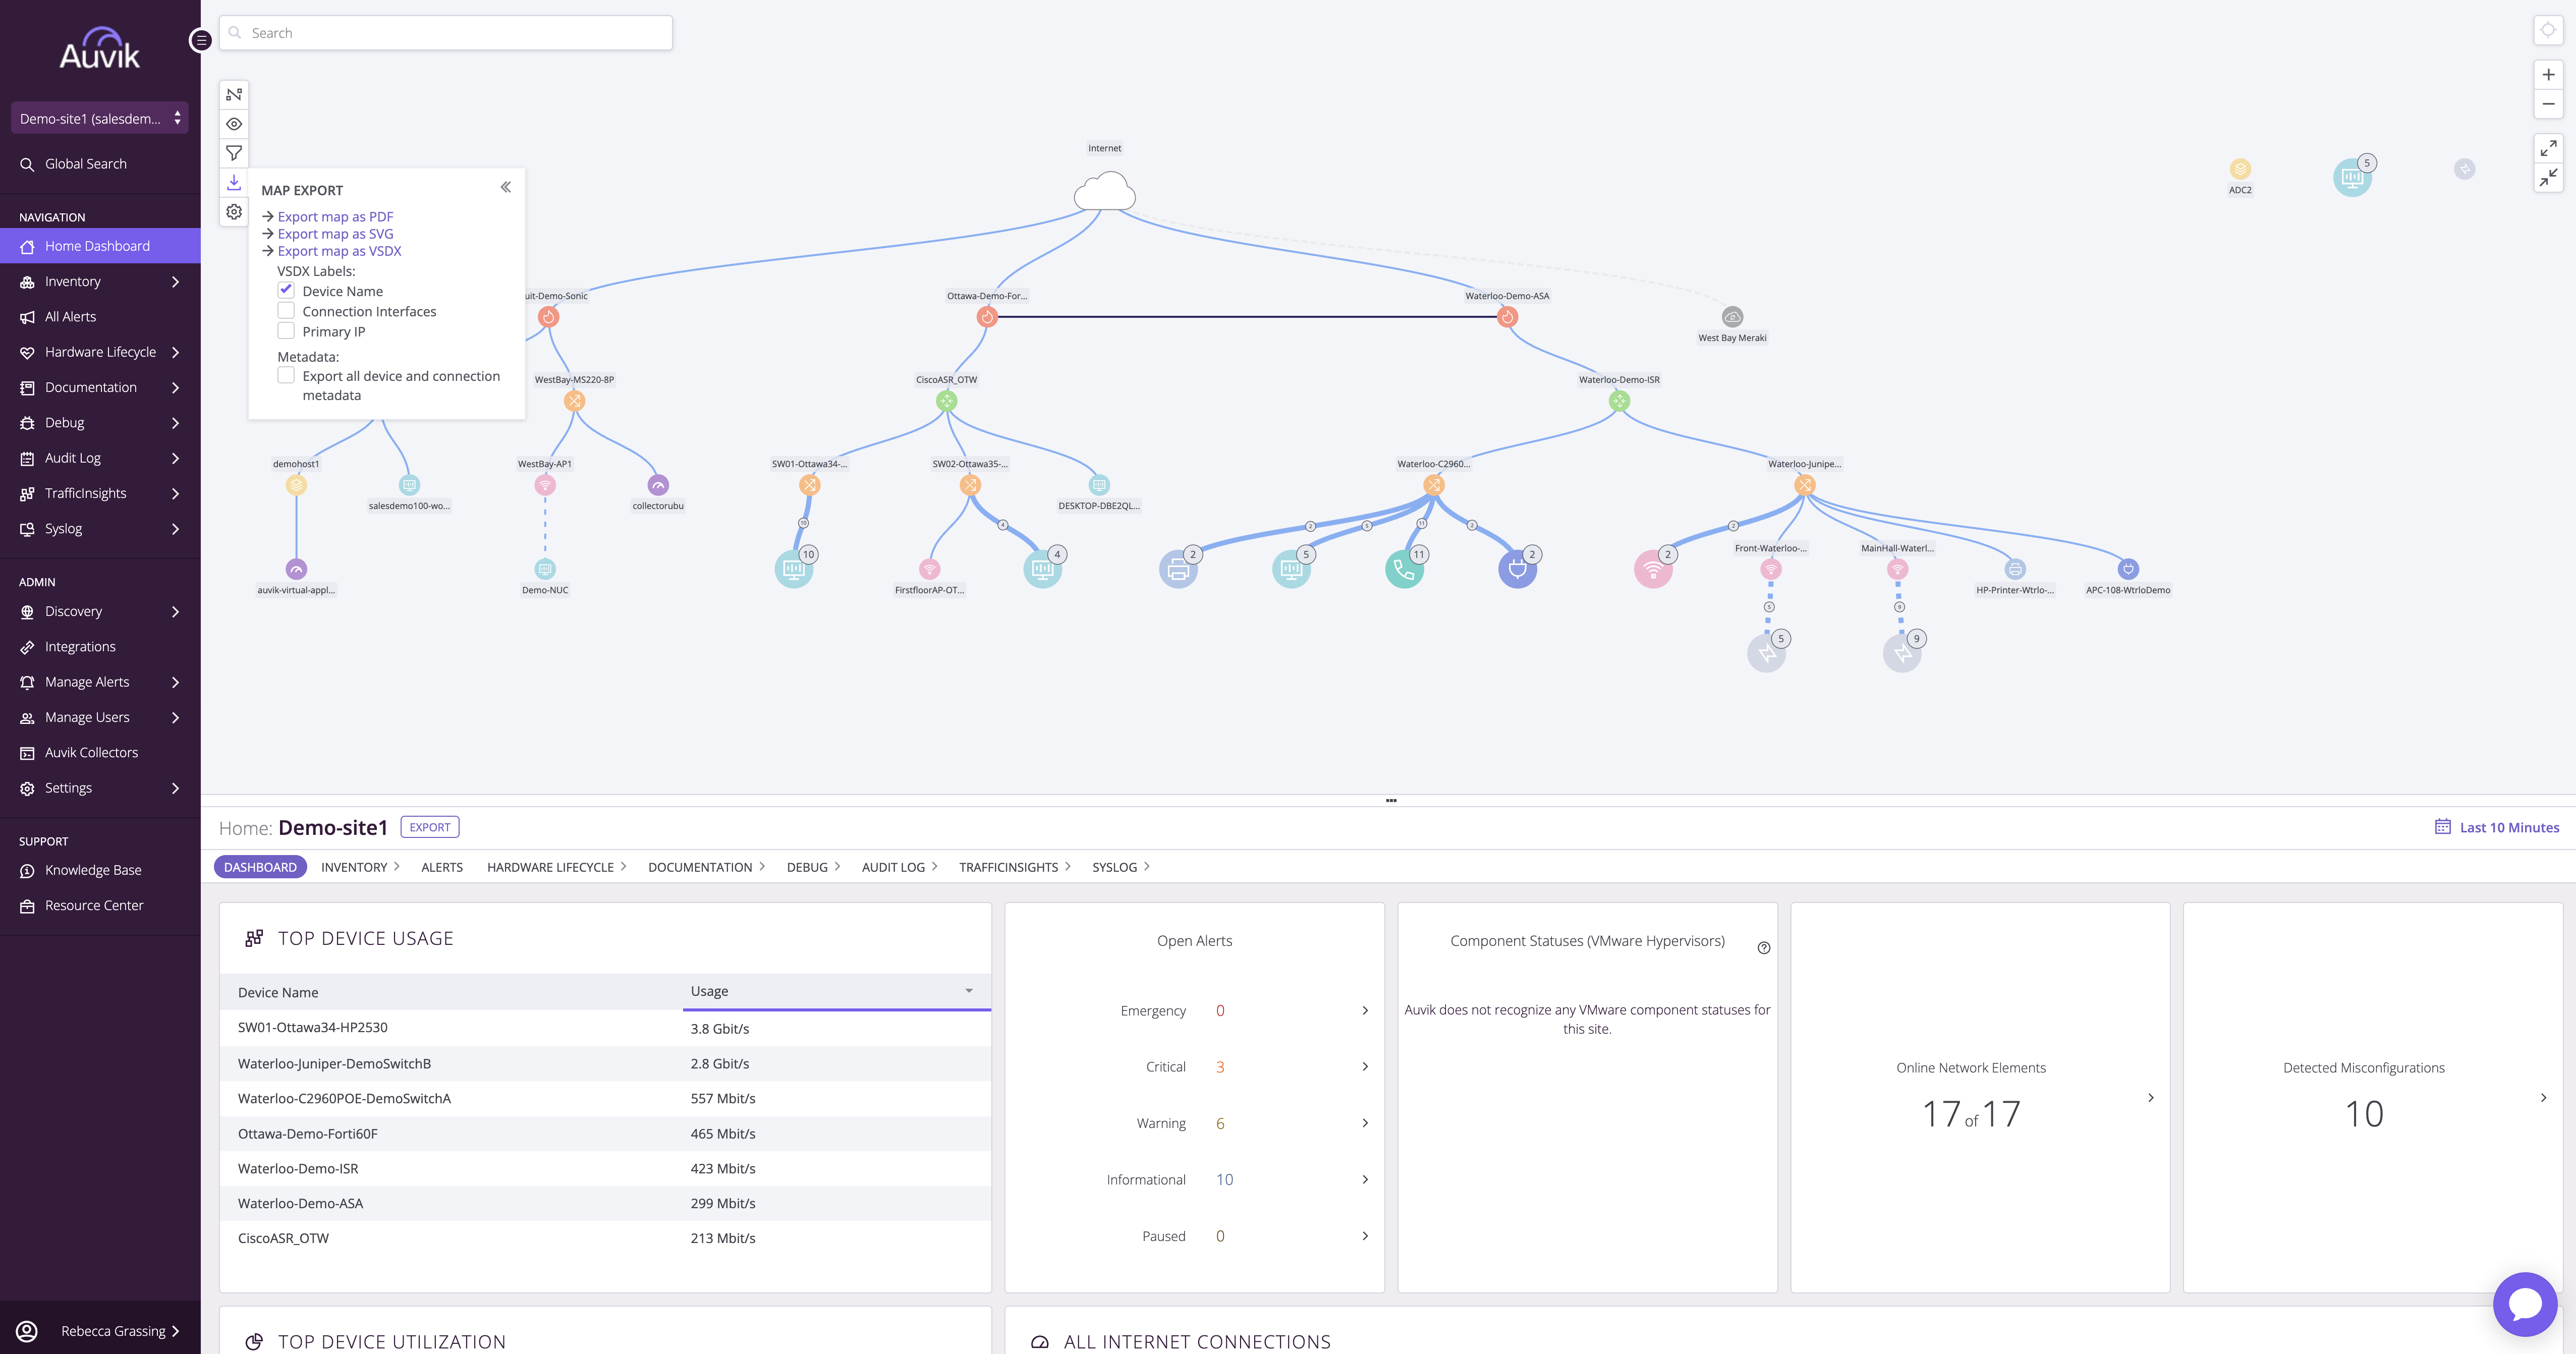Click the panel resize handle below the map
The width and height of the screenshot is (2576, 1354).
(x=1391, y=800)
